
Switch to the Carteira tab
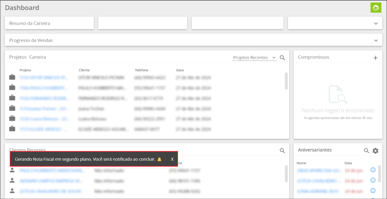pyautogui.click(x=38, y=57)
